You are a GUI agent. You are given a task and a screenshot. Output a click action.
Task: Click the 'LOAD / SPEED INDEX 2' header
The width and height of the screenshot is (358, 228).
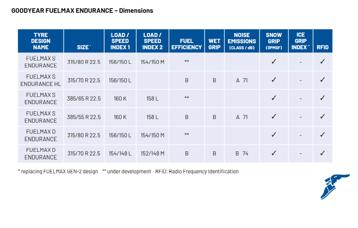(152, 41)
